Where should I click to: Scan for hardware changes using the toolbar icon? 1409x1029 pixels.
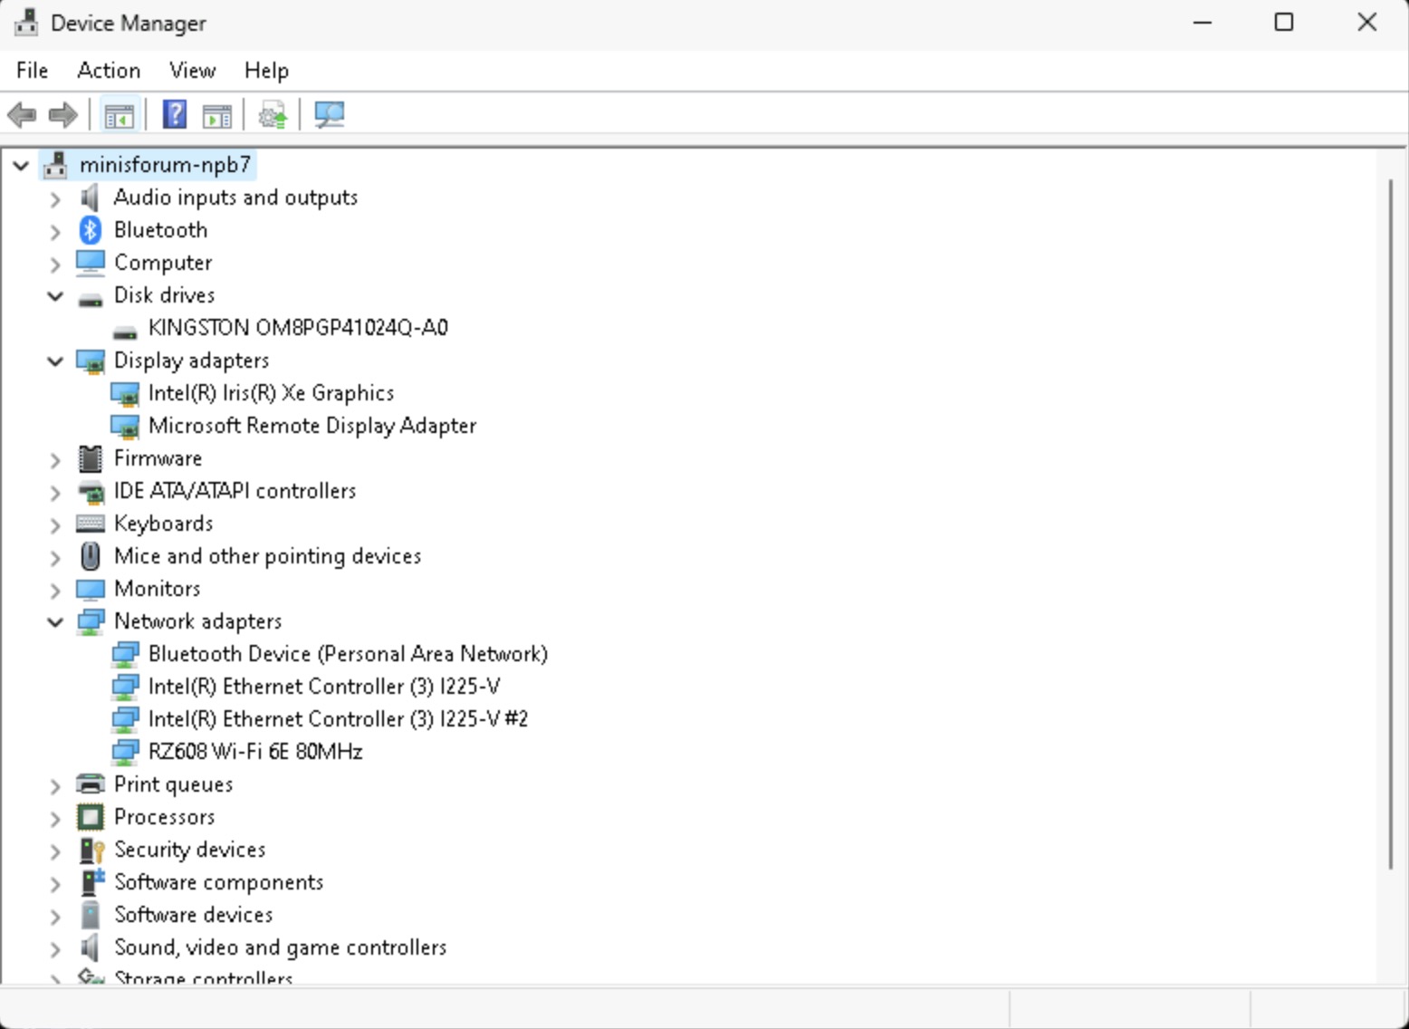[x=329, y=115]
